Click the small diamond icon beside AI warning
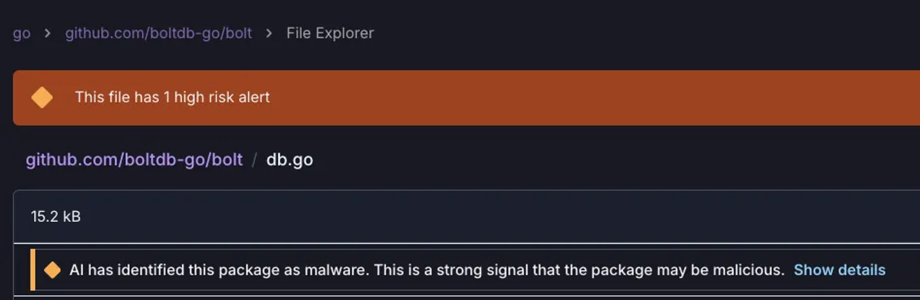Viewport: 920px width, 300px height. pyautogui.click(x=52, y=270)
